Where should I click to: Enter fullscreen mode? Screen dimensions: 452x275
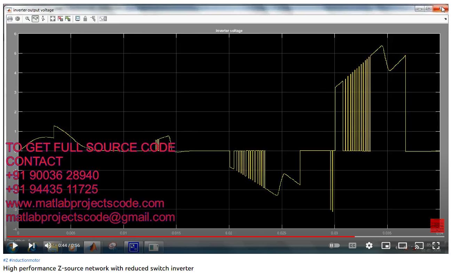pos(436,245)
